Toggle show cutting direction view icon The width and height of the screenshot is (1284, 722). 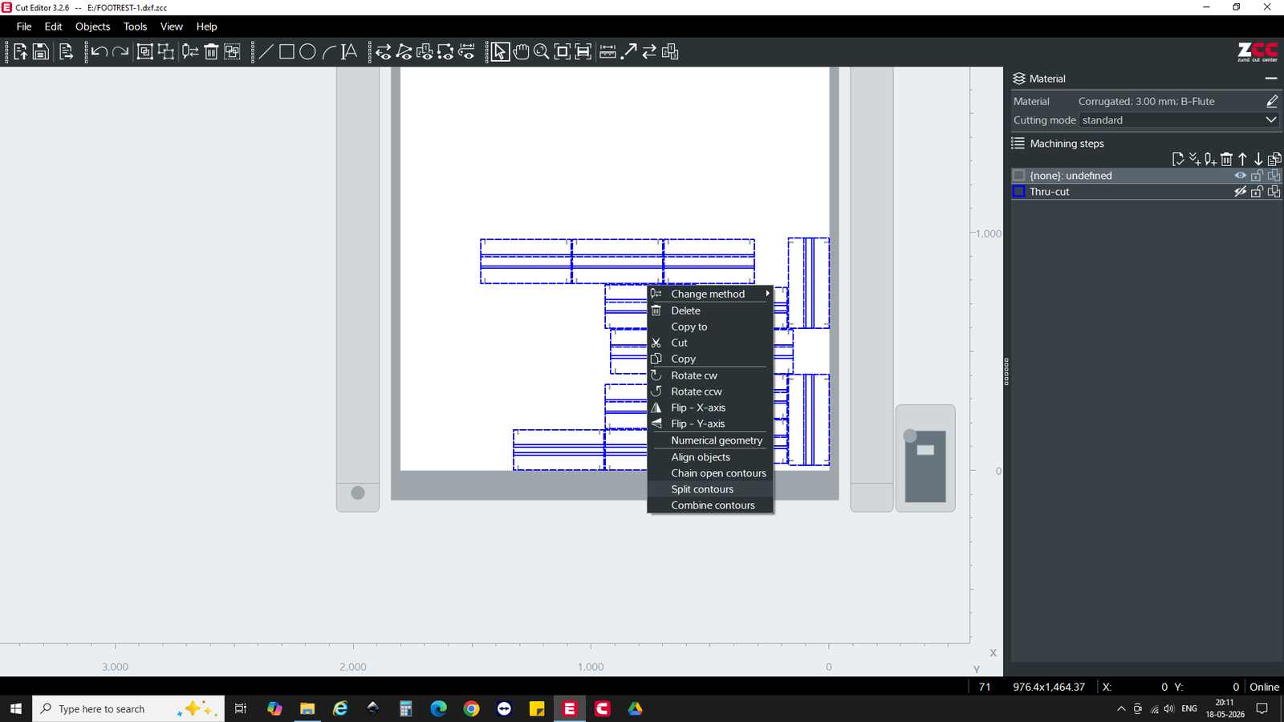[384, 52]
